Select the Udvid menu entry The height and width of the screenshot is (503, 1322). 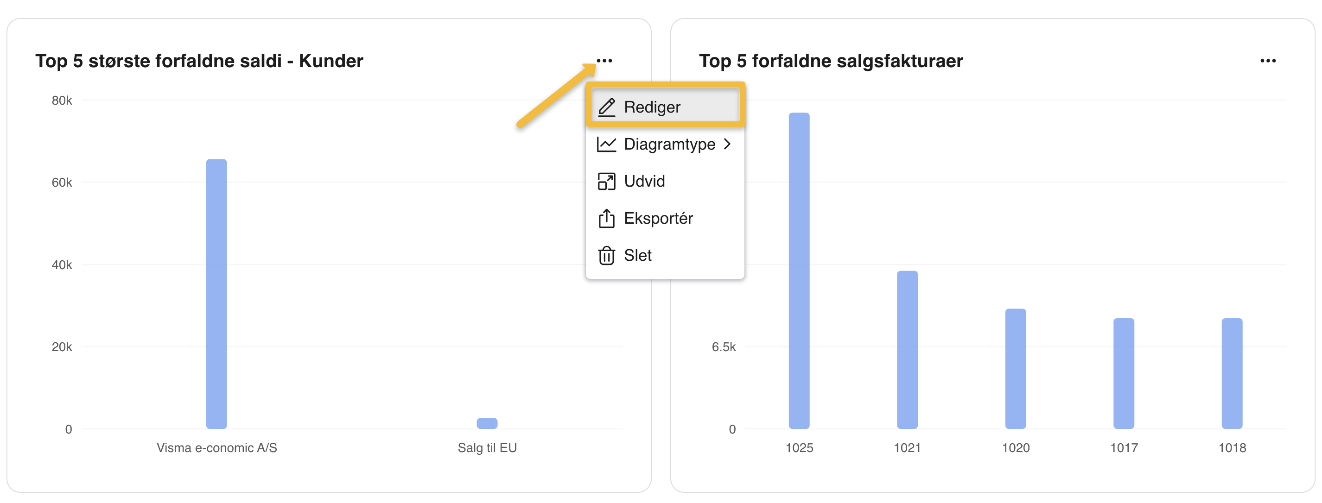644,182
